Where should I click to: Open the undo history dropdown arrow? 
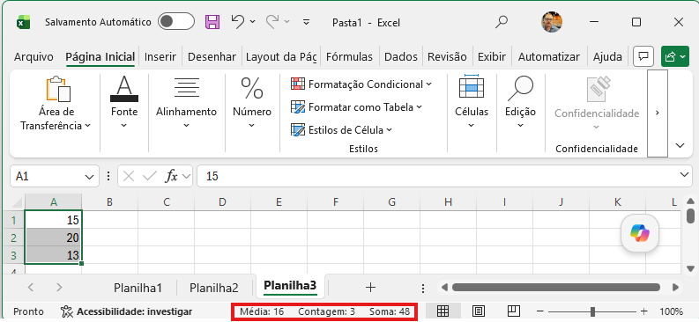[253, 22]
